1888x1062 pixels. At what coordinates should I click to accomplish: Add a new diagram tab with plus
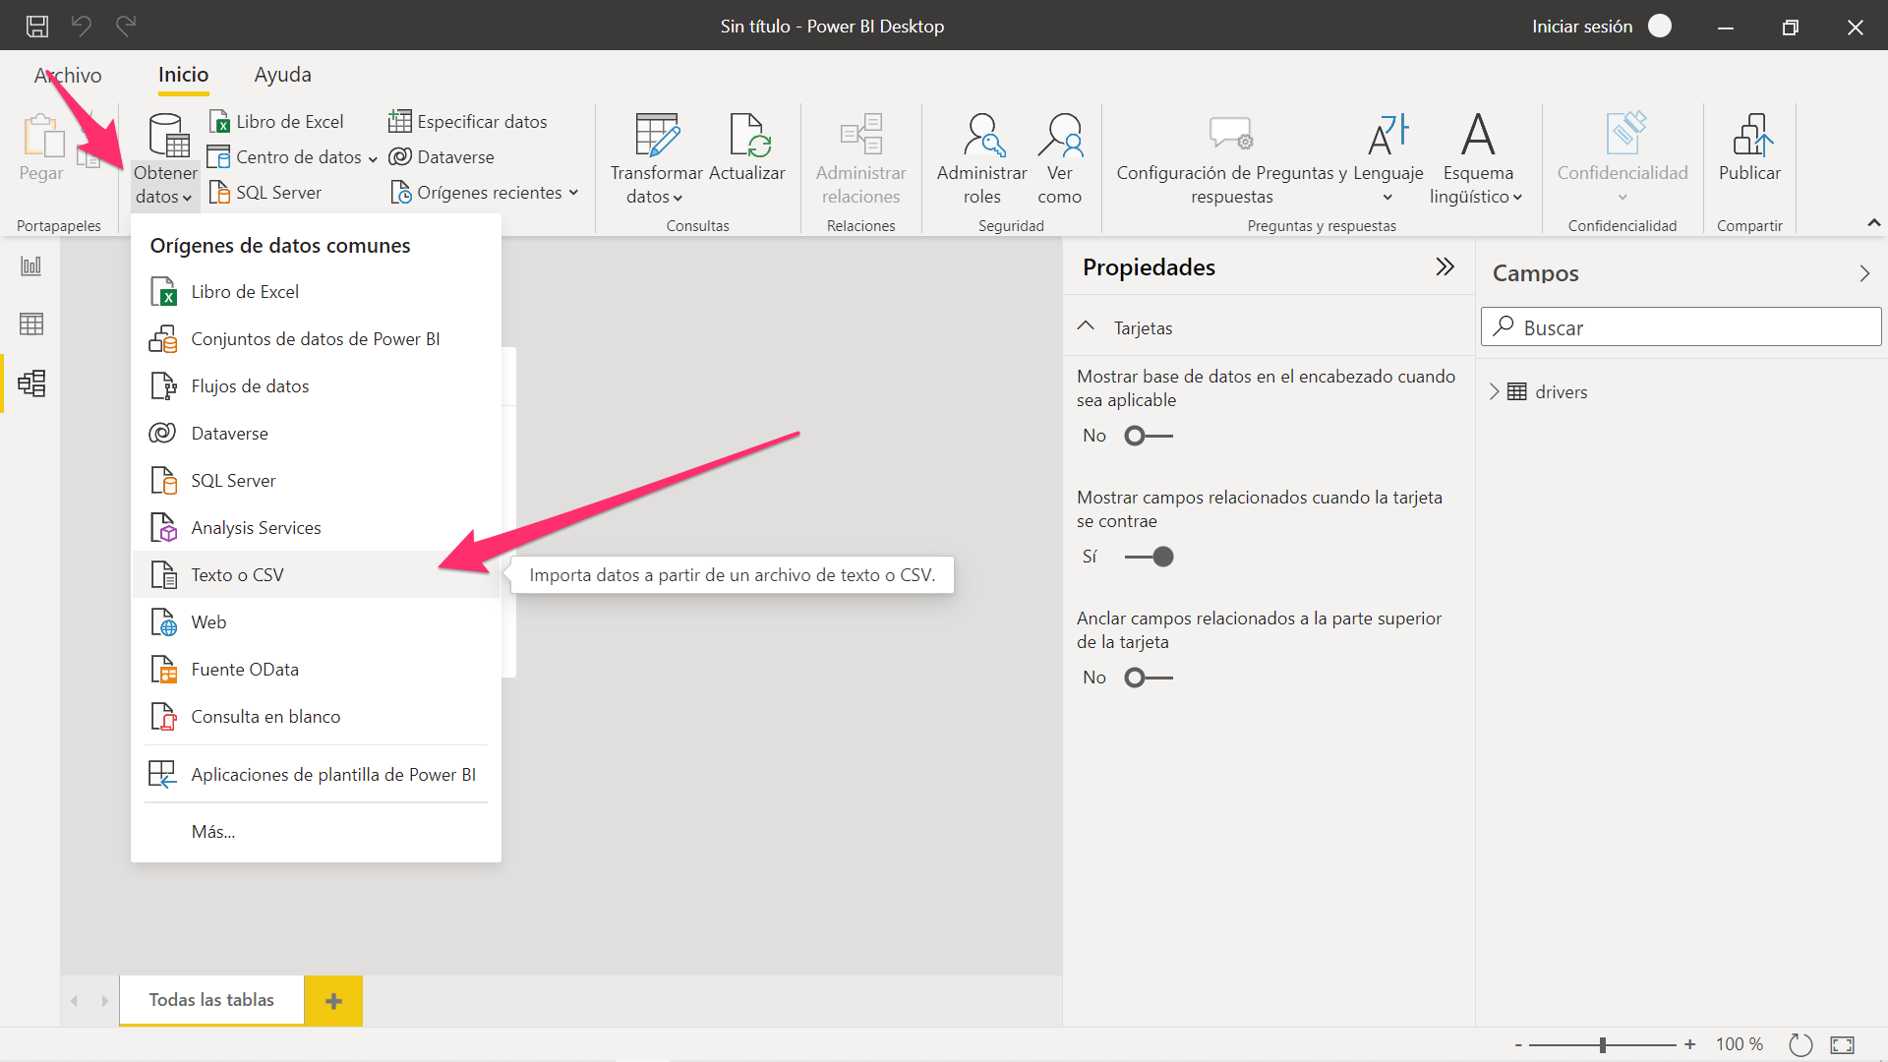click(333, 1001)
